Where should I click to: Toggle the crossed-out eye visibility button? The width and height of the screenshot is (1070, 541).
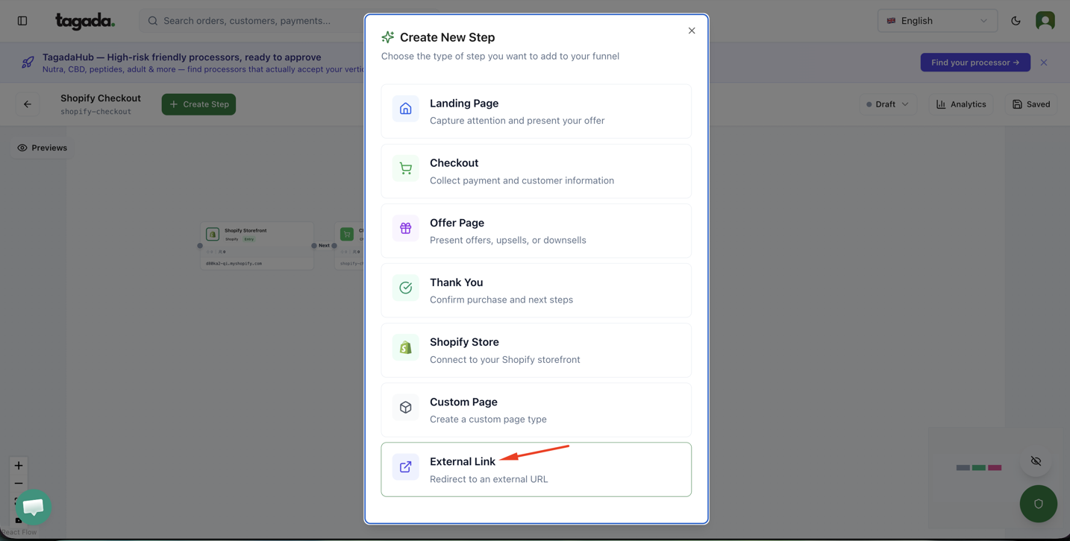1036,461
